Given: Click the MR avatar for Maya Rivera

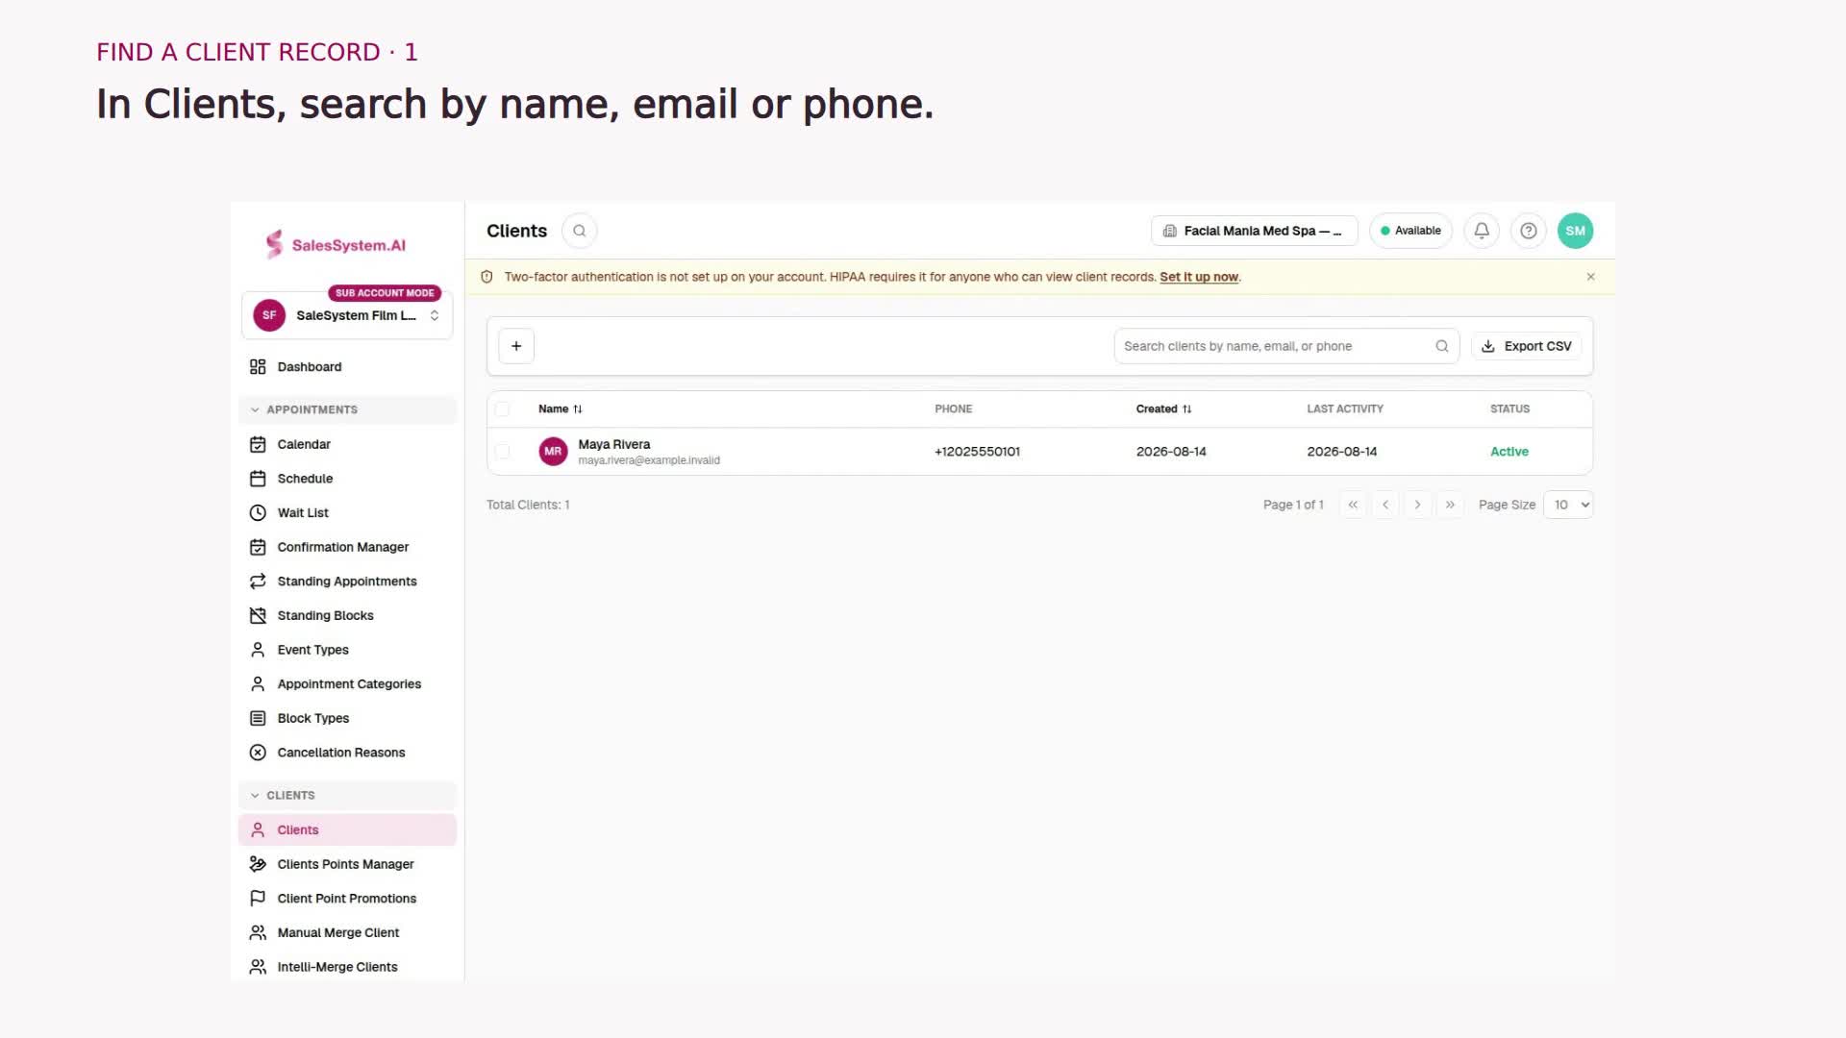Looking at the screenshot, I should (x=553, y=451).
